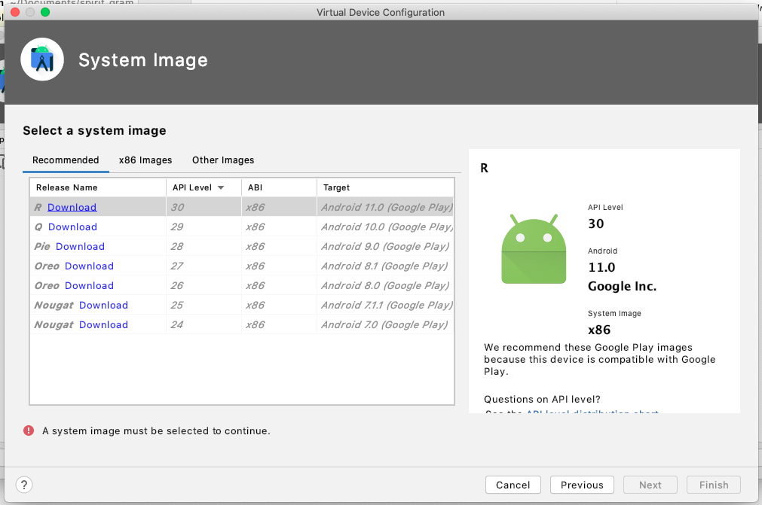Select Android 8.1 (Google Play) row

[241, 266]
